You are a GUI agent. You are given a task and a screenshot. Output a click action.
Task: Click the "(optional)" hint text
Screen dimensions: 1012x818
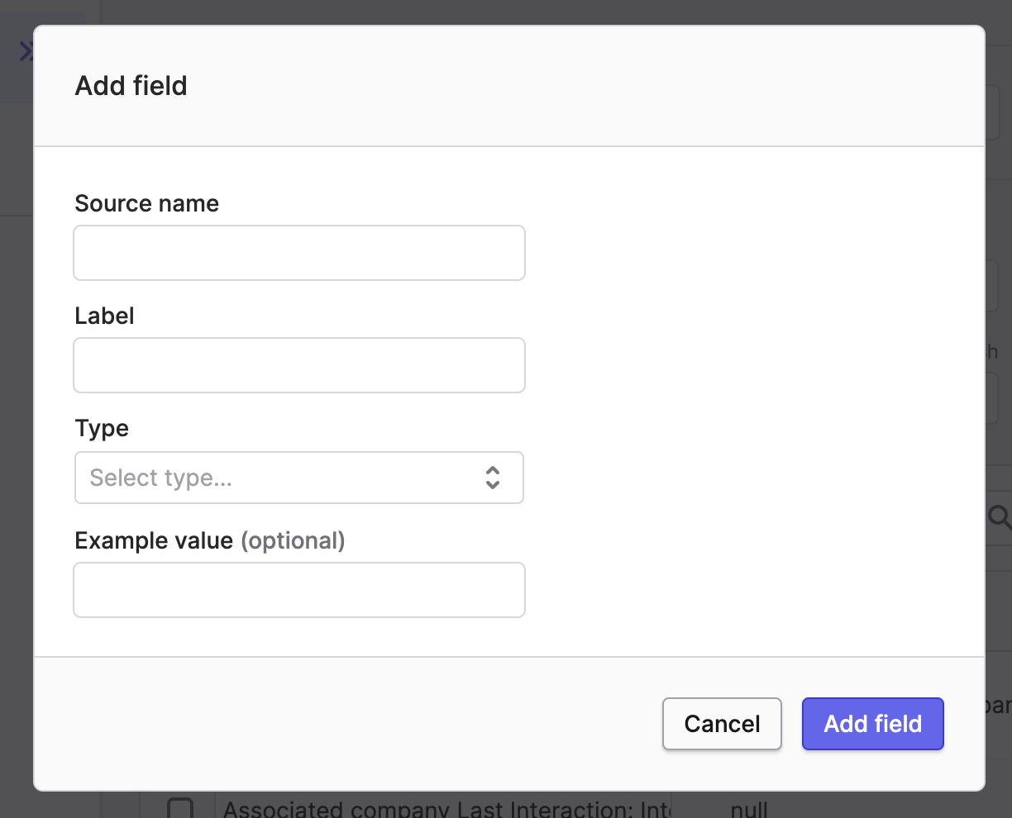coord(293,540)
